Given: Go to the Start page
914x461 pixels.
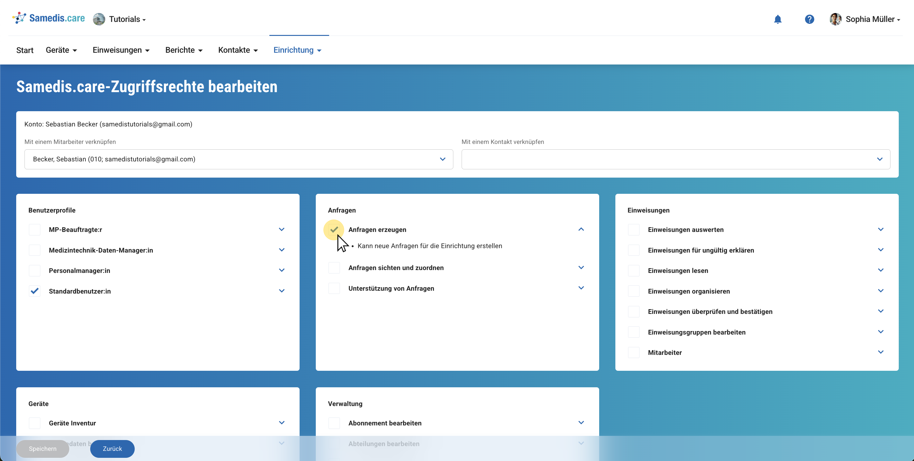Looking at the screenshot, I should [25, 50].
